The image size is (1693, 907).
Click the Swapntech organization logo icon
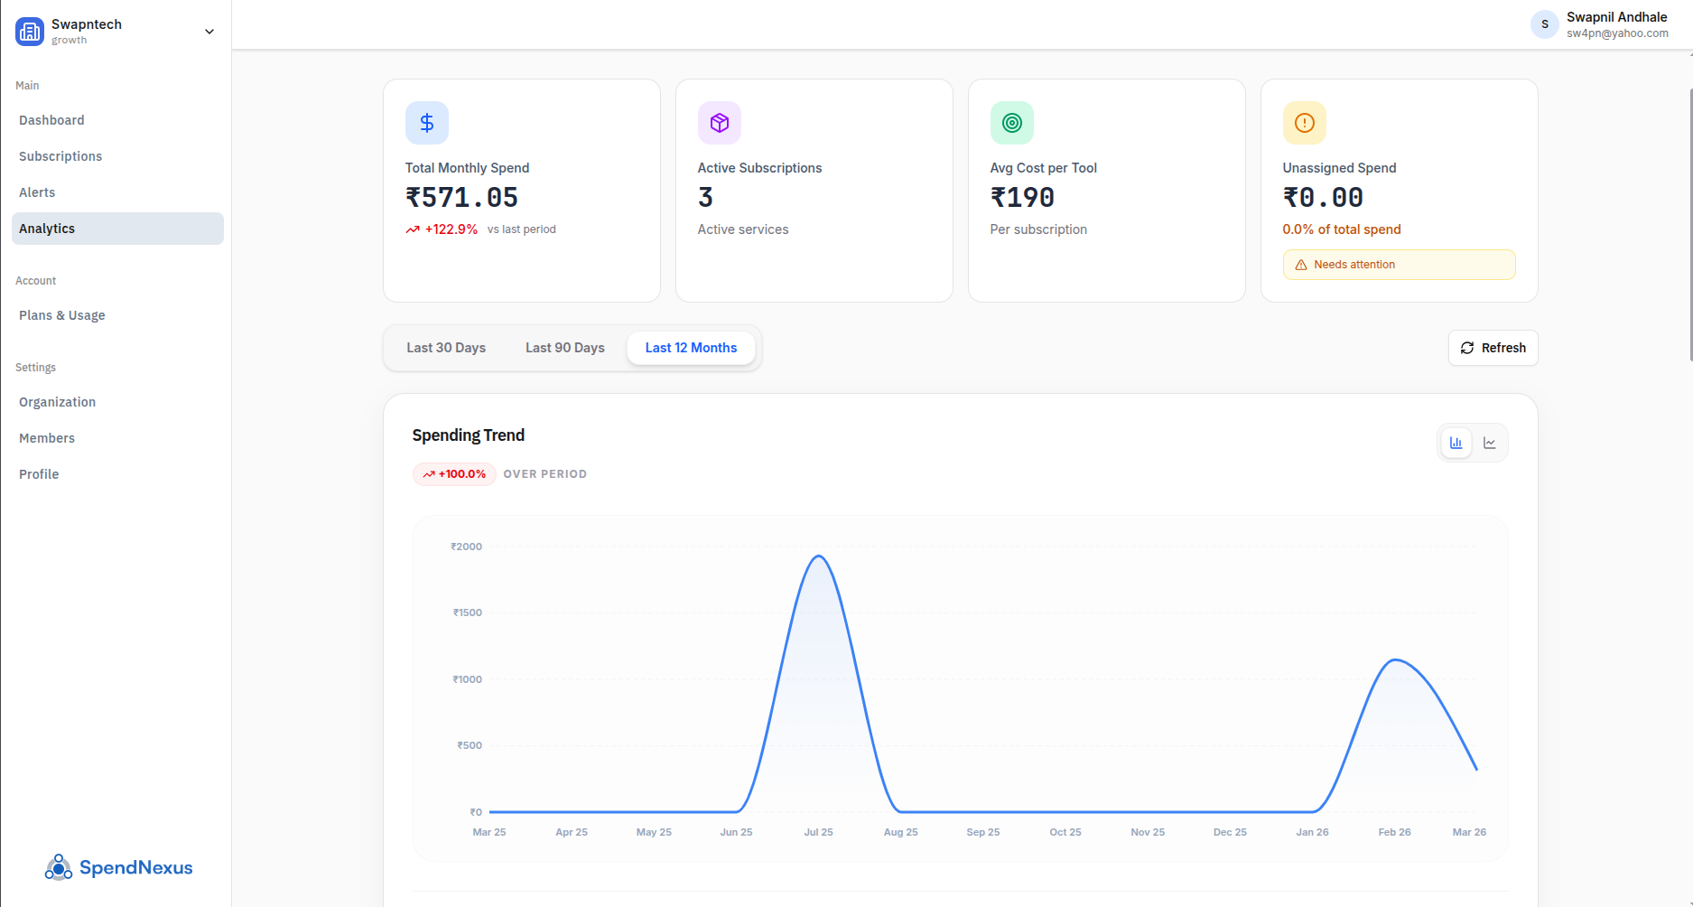(x=30, y=31)
